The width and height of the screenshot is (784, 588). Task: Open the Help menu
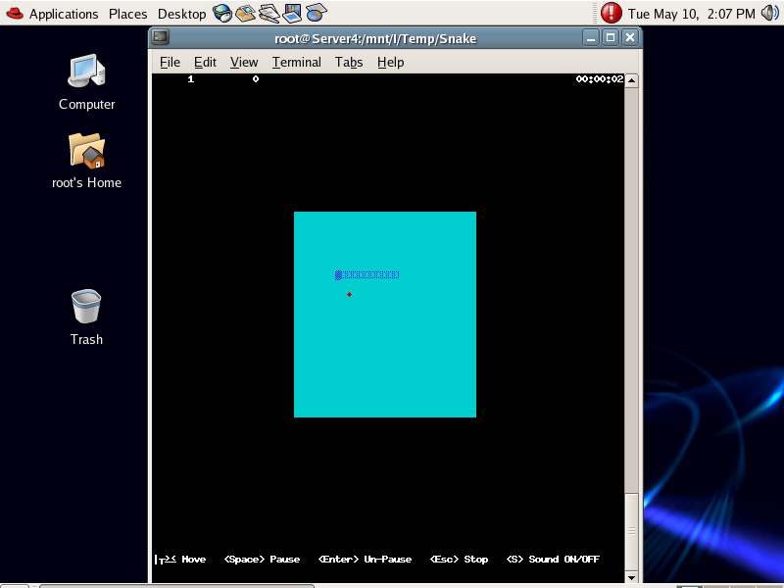click(x=390, y=62)
